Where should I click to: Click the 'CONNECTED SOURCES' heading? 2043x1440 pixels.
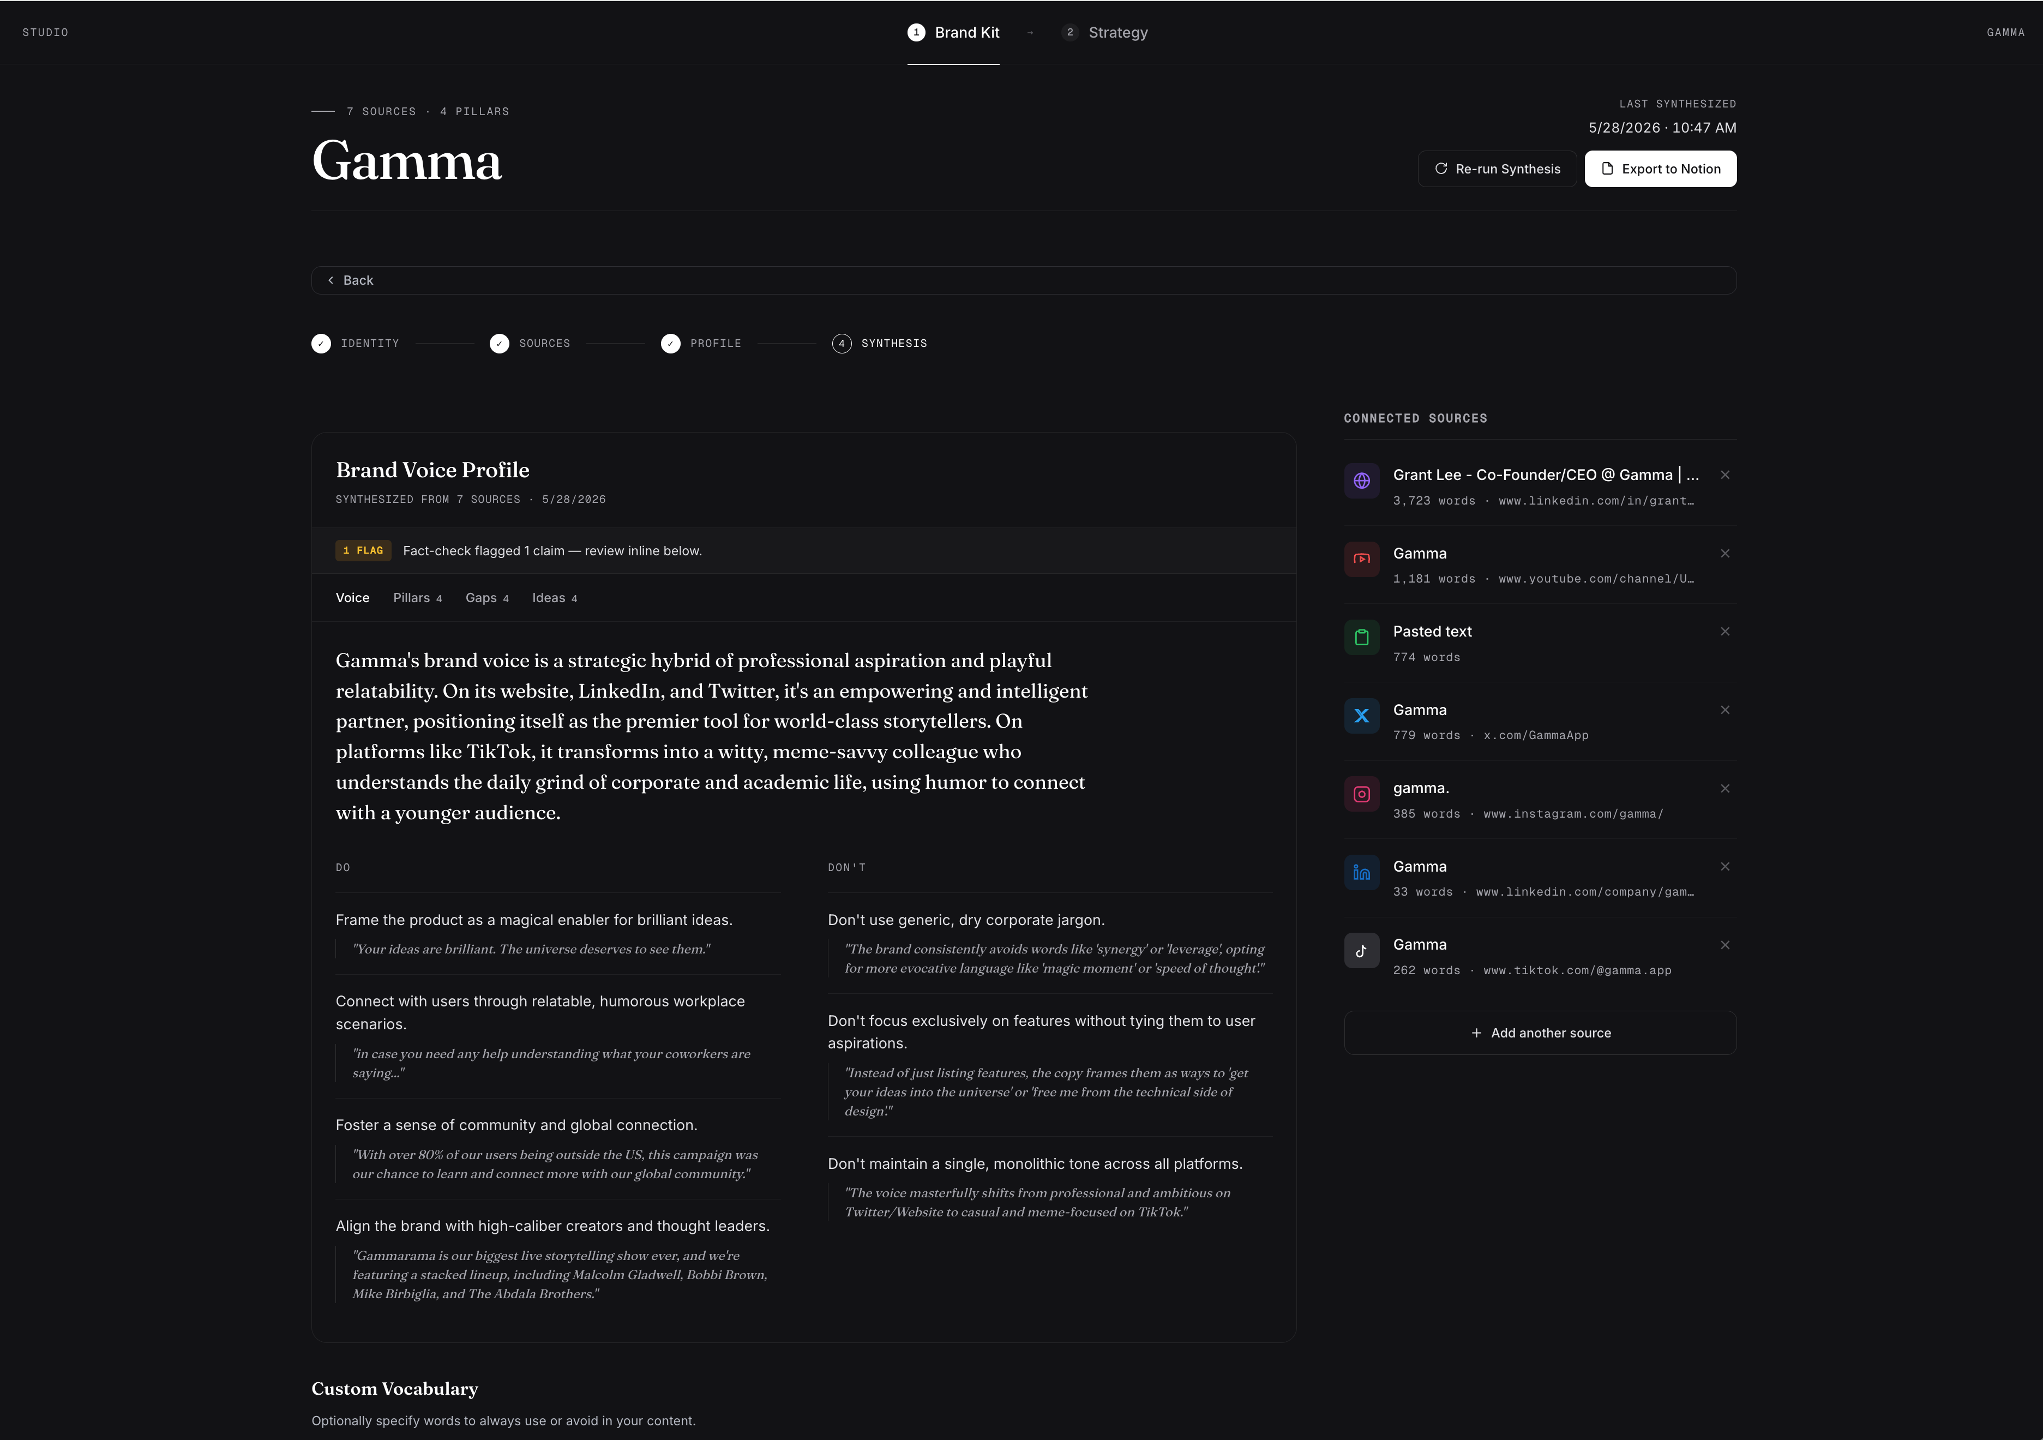[1416, 418]
